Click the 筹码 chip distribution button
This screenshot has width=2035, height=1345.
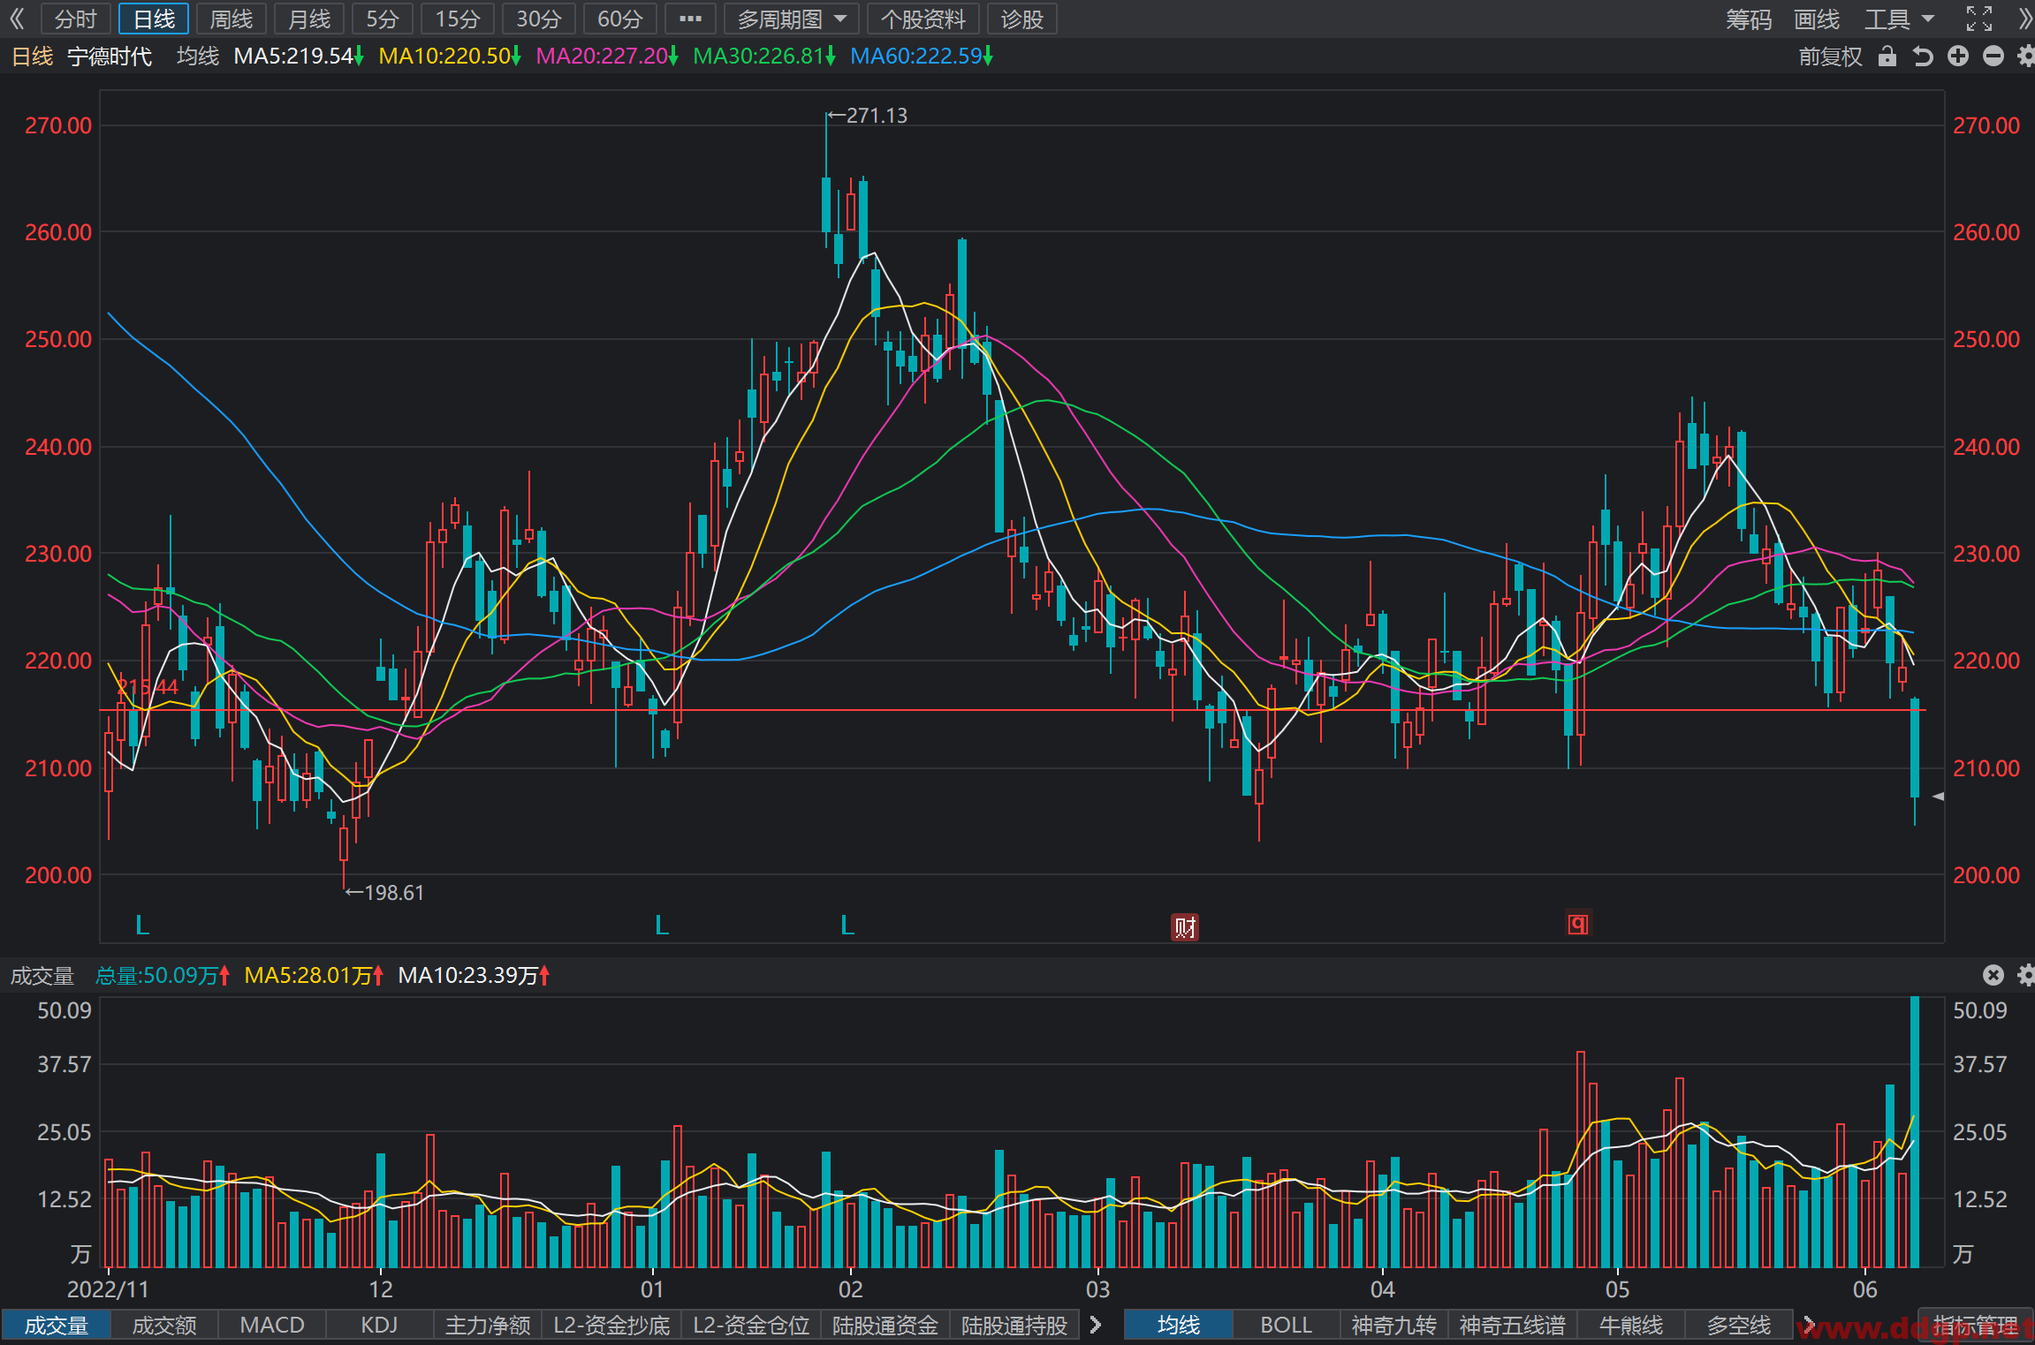[1749, 19]
